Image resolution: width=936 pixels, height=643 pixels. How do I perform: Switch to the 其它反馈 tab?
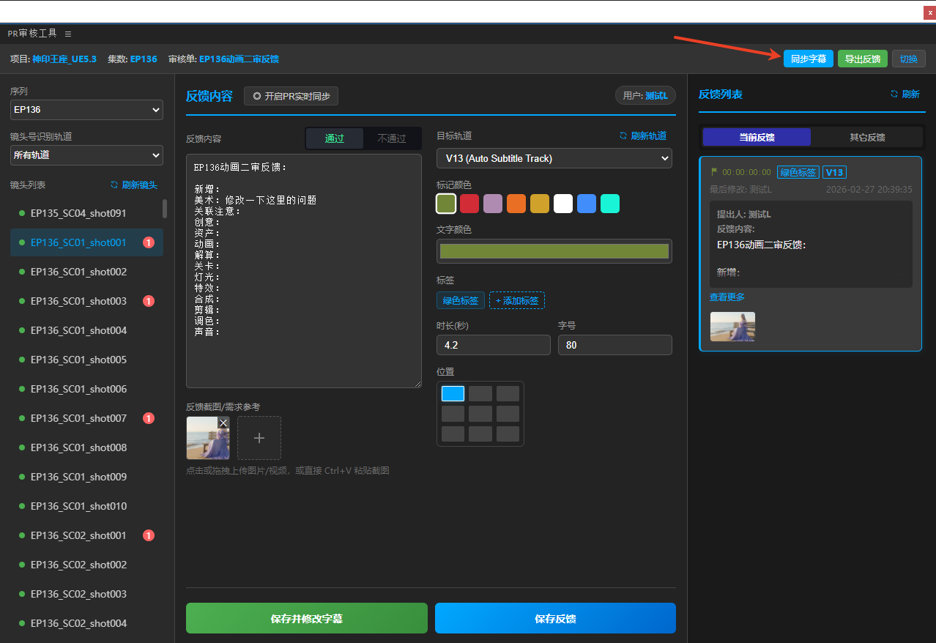(867, 137)
